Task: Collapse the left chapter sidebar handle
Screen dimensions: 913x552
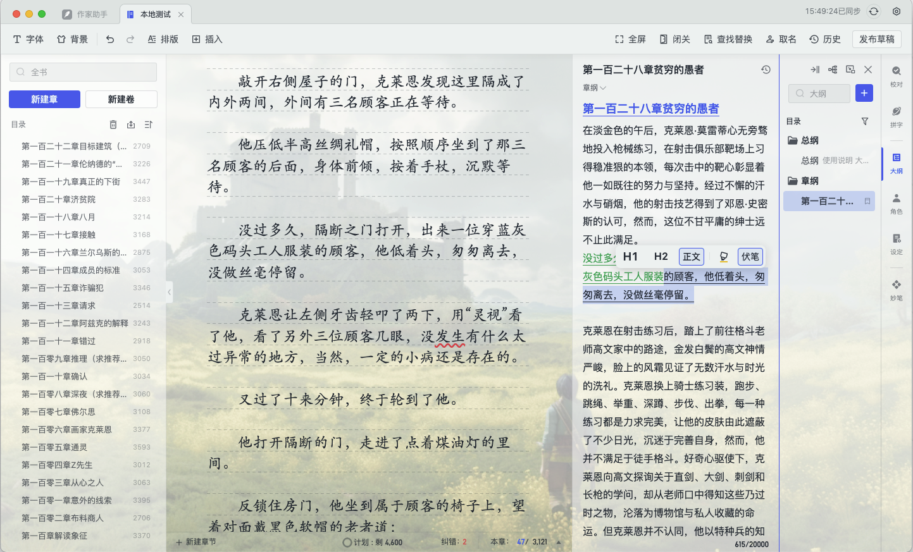Action: pos(169,292)
